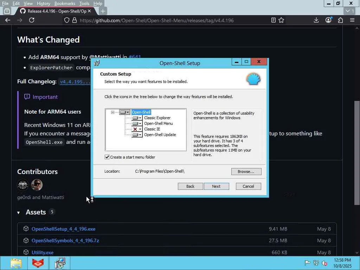Image resolution: width=360 pixels, height=270 pixels.
Task: Open the Open-Shell Update install-option dropdown
Action: pyautogui.click(x=137, y=135)
